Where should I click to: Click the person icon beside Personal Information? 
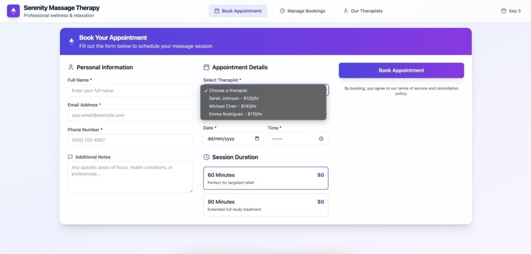(x=71, y=67)
